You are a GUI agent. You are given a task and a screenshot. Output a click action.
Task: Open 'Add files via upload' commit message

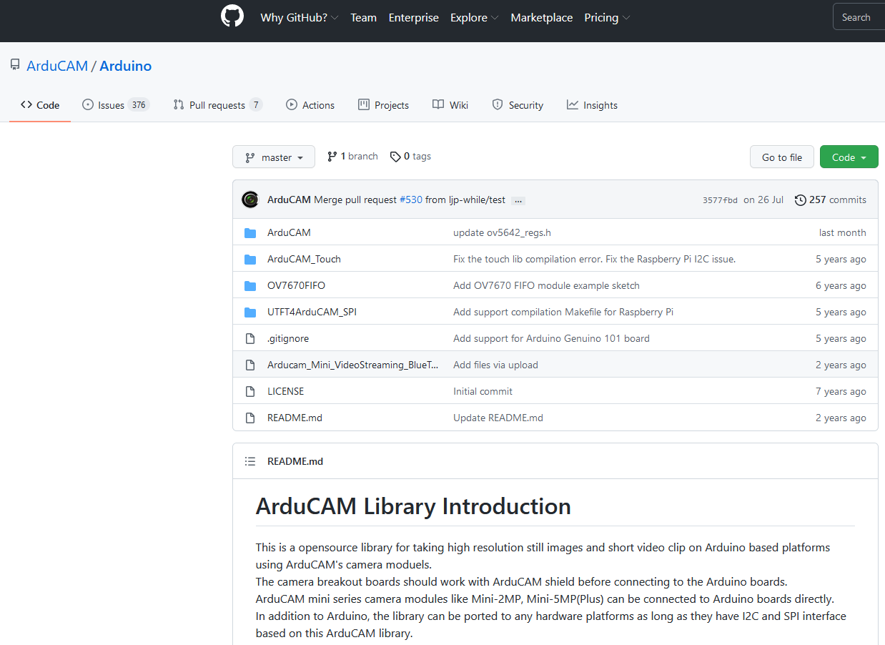tap(495, 365)
